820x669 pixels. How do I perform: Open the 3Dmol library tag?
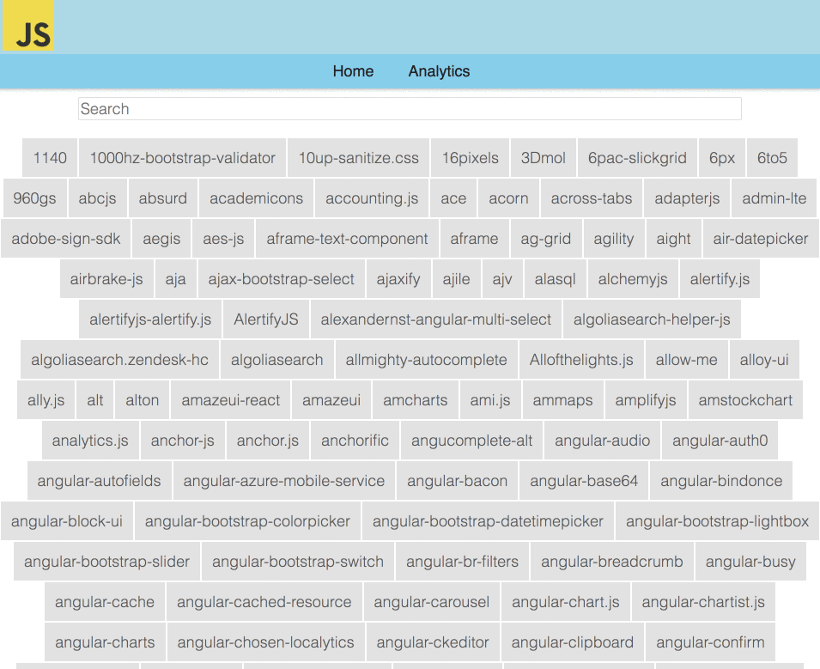click(x=544, y=158)
